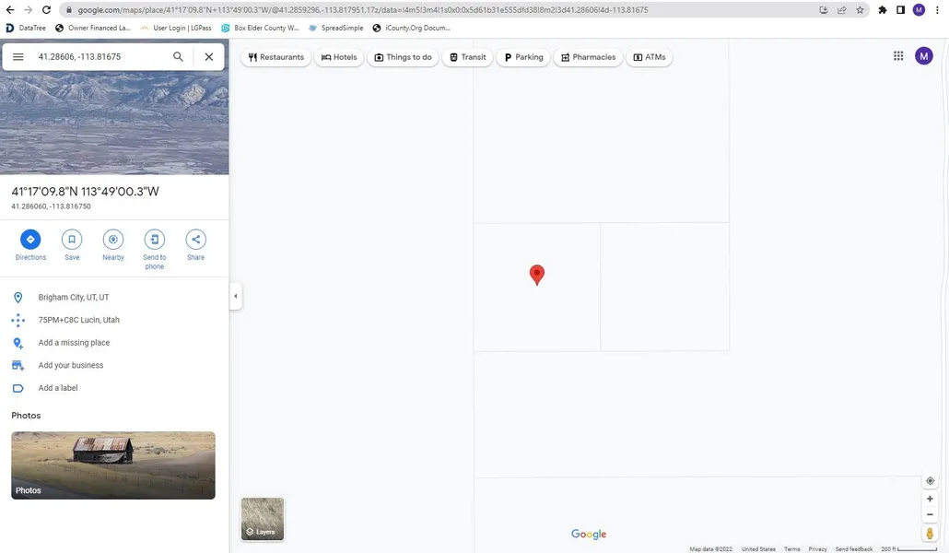This screenshot has height=553, width=949.
Task: Show your location with target icon
Action: click(x=930, y=481)
